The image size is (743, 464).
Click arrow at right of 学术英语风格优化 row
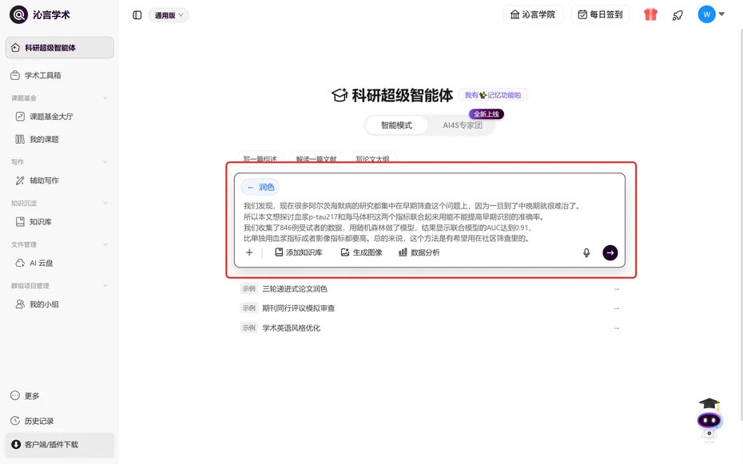617,328
